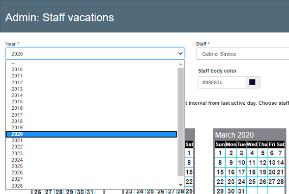
Task: Select March 1 on the calendar
Action: [220, 153]
